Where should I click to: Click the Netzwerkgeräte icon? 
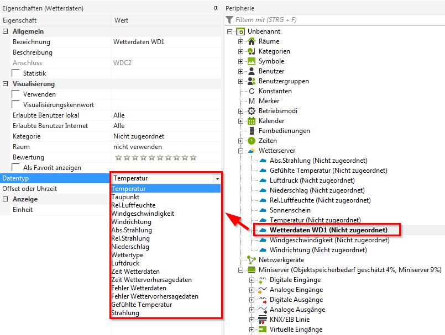(252, 260)
